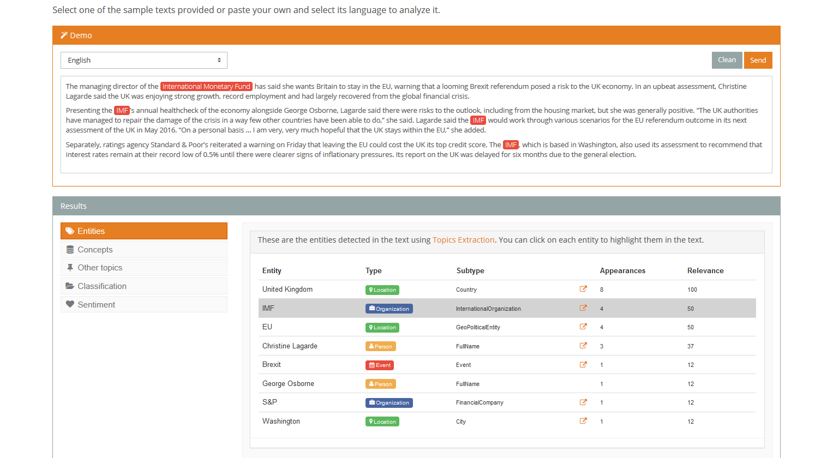Click Organization badge in S&P row
827x458 pixels.
389,403
